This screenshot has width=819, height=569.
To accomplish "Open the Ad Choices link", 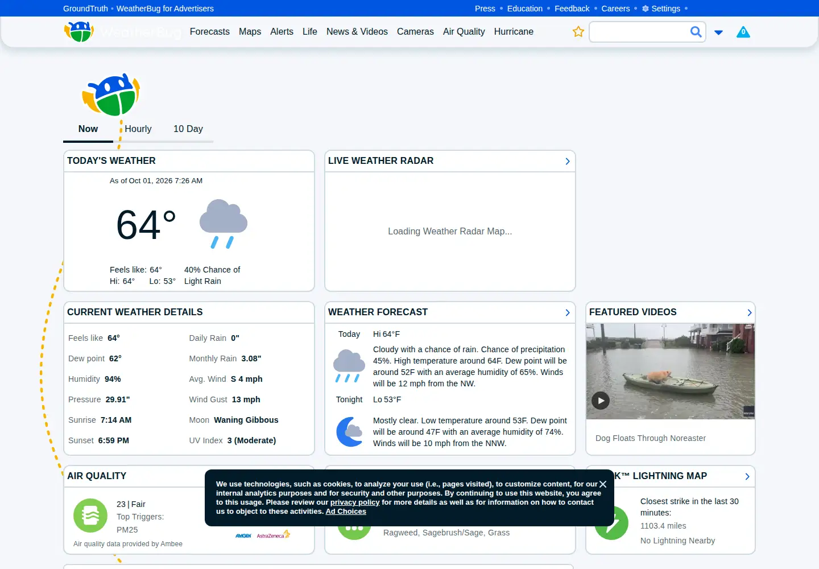I will [x=346, y=512].
